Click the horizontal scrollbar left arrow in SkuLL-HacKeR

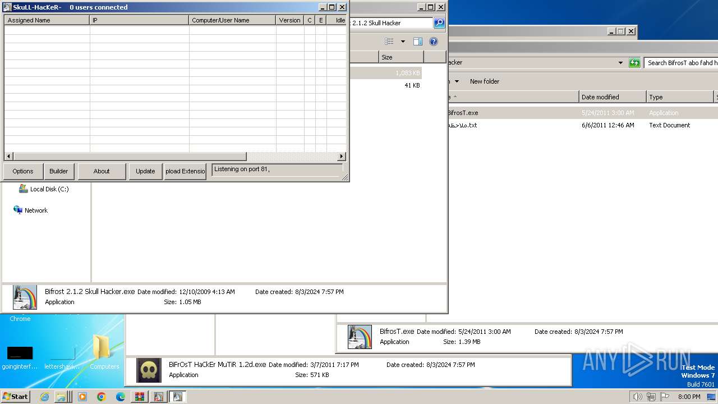(8, 157)
